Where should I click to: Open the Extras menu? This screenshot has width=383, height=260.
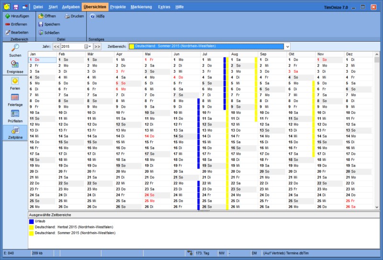click(x=163, y=7)
